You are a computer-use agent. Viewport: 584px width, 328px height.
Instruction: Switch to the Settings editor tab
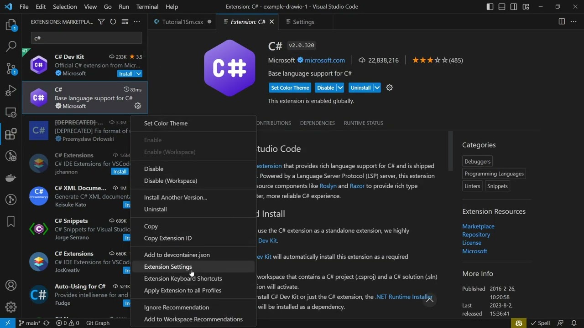tap(303, 22)
